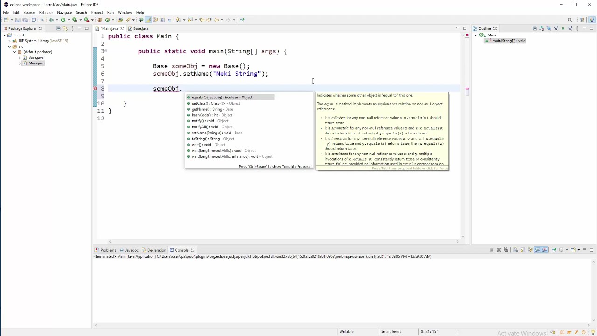Collapse Main class in Outline tree
Screen dimensions: 597x336
tap(476, 35)
